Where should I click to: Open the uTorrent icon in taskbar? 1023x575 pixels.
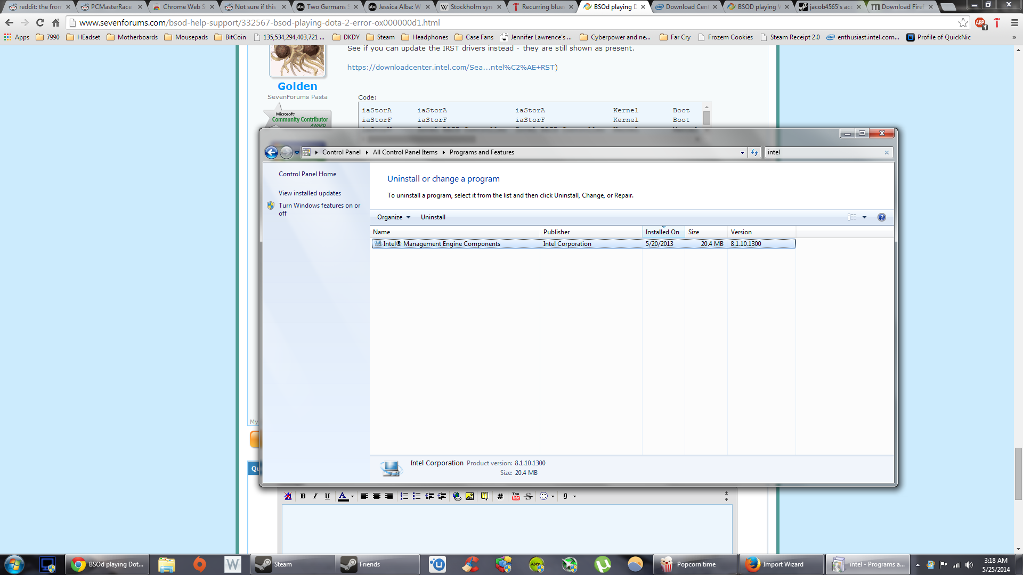tap(602, 564)
